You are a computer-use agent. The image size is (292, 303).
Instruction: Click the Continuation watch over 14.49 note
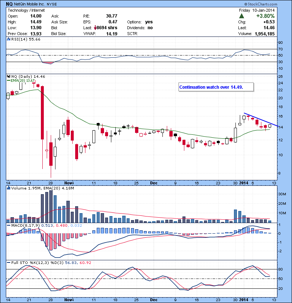click(216, 87)
